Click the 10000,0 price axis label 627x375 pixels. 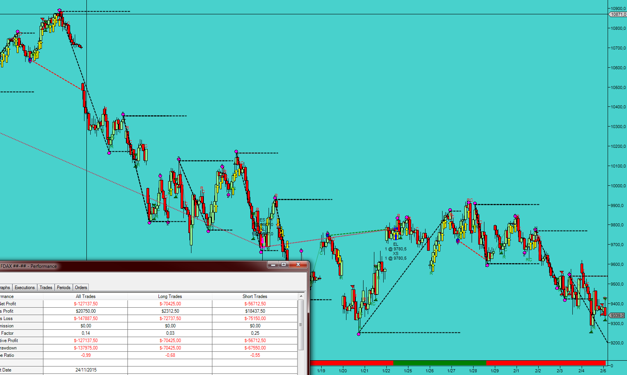(618, 186)
